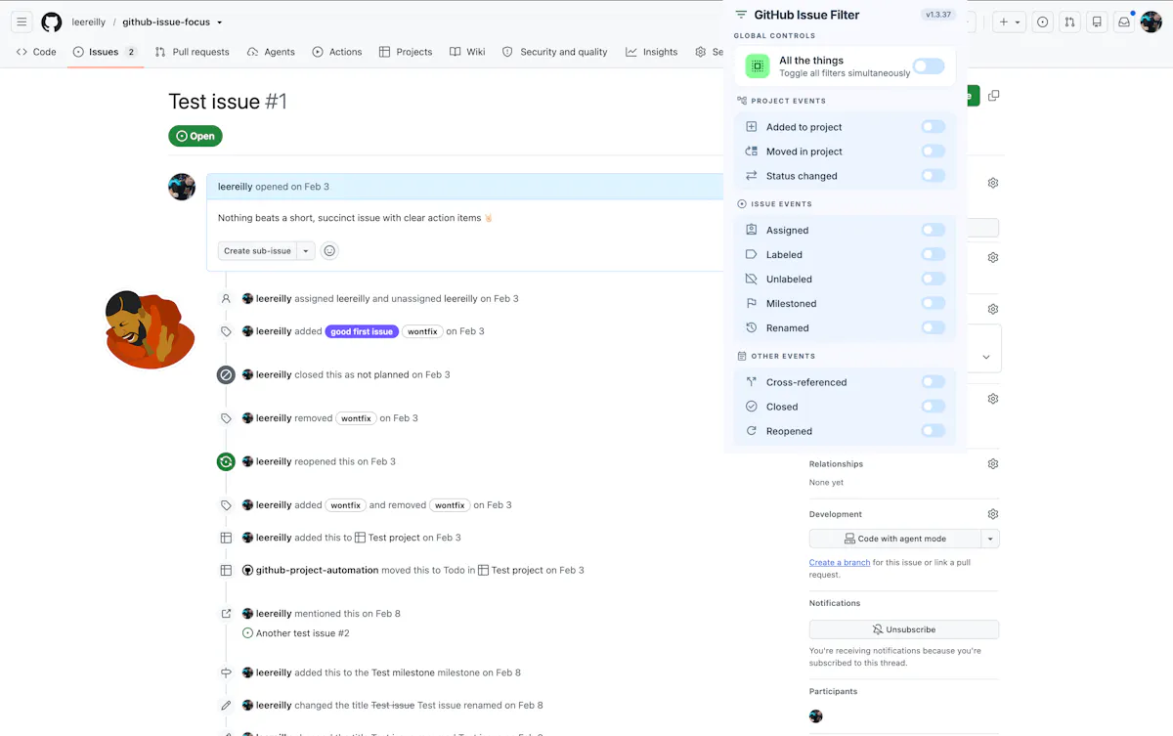Click the Unsubscribe notifications button

pyautogui.click(x=904, y=629)
